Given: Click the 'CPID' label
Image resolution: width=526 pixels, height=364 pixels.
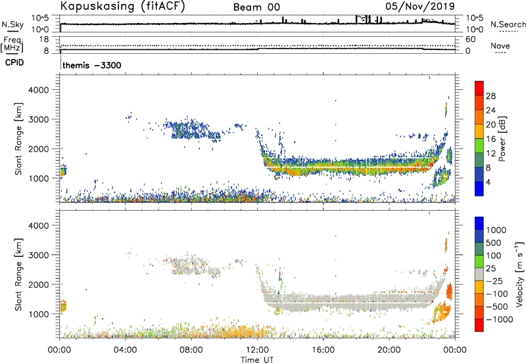Looking at the screenshot, I should (x=14, y=62).
